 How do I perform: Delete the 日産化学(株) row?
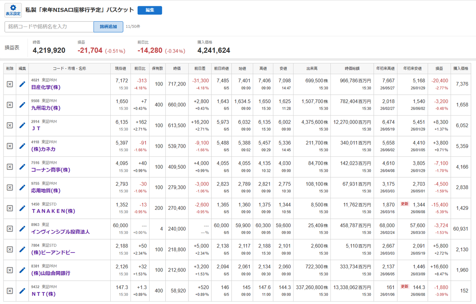[10, 84]
